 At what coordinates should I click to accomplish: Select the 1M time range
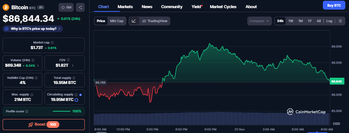pos(300,21)
